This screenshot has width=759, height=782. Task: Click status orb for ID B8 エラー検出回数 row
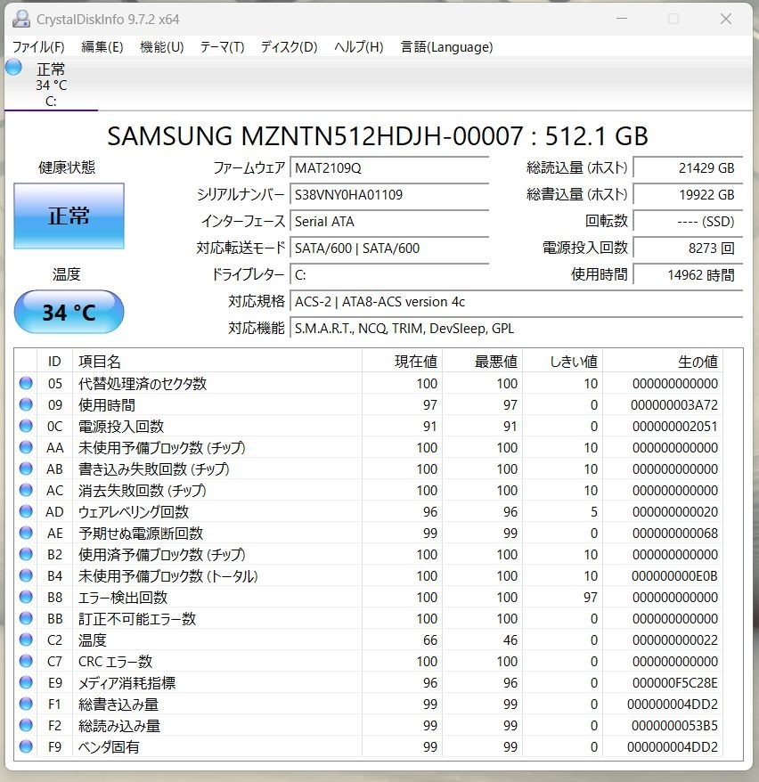point(26,597)
